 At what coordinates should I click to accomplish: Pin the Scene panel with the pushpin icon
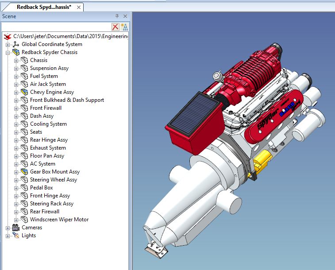(117, 16)
